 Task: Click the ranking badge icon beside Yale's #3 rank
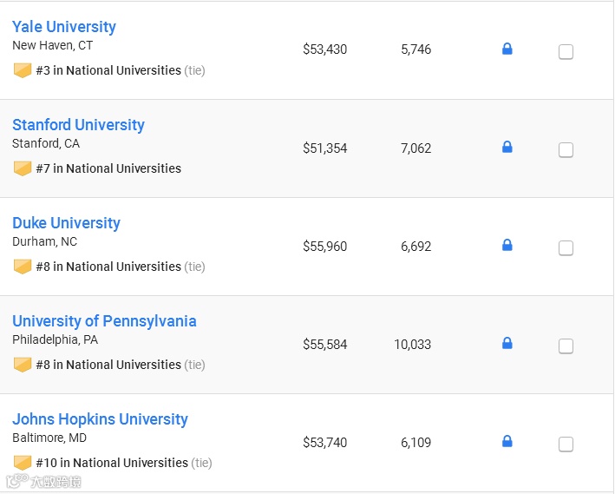[23, 70]
